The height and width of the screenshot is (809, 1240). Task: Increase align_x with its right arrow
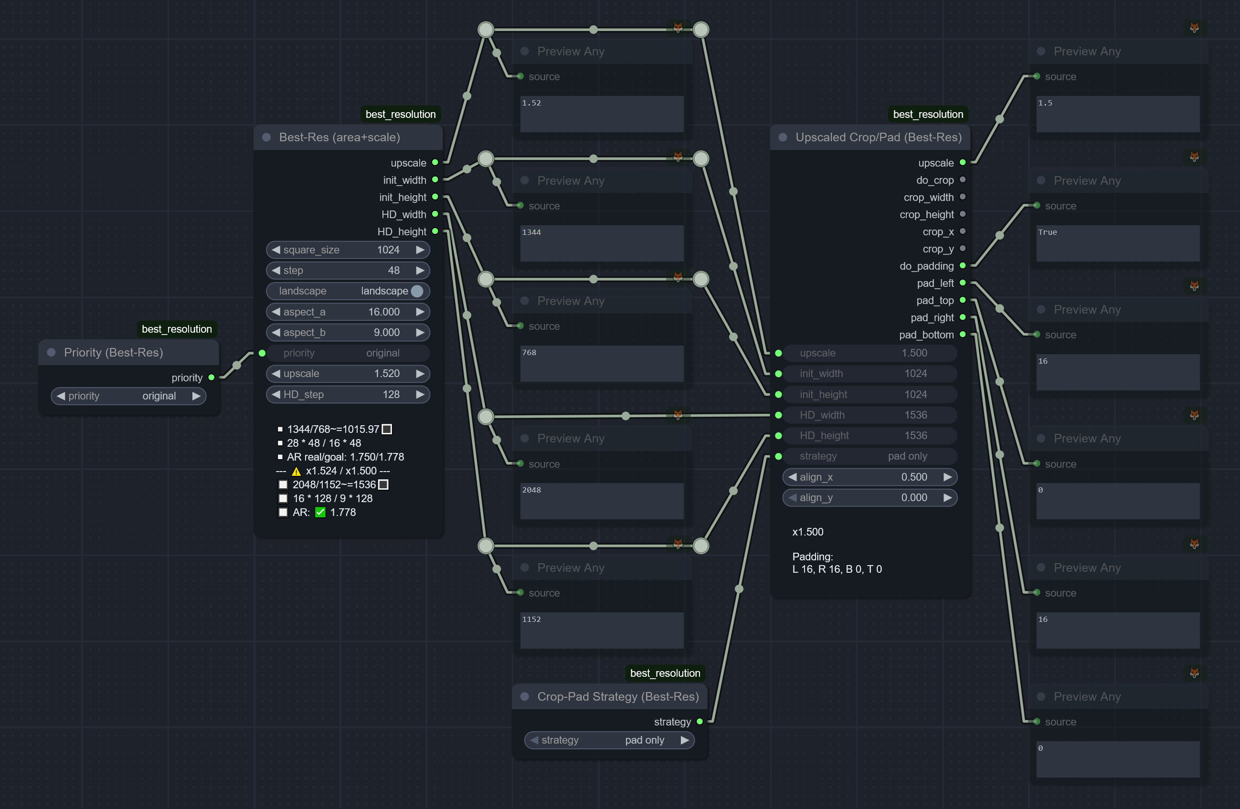947,477
